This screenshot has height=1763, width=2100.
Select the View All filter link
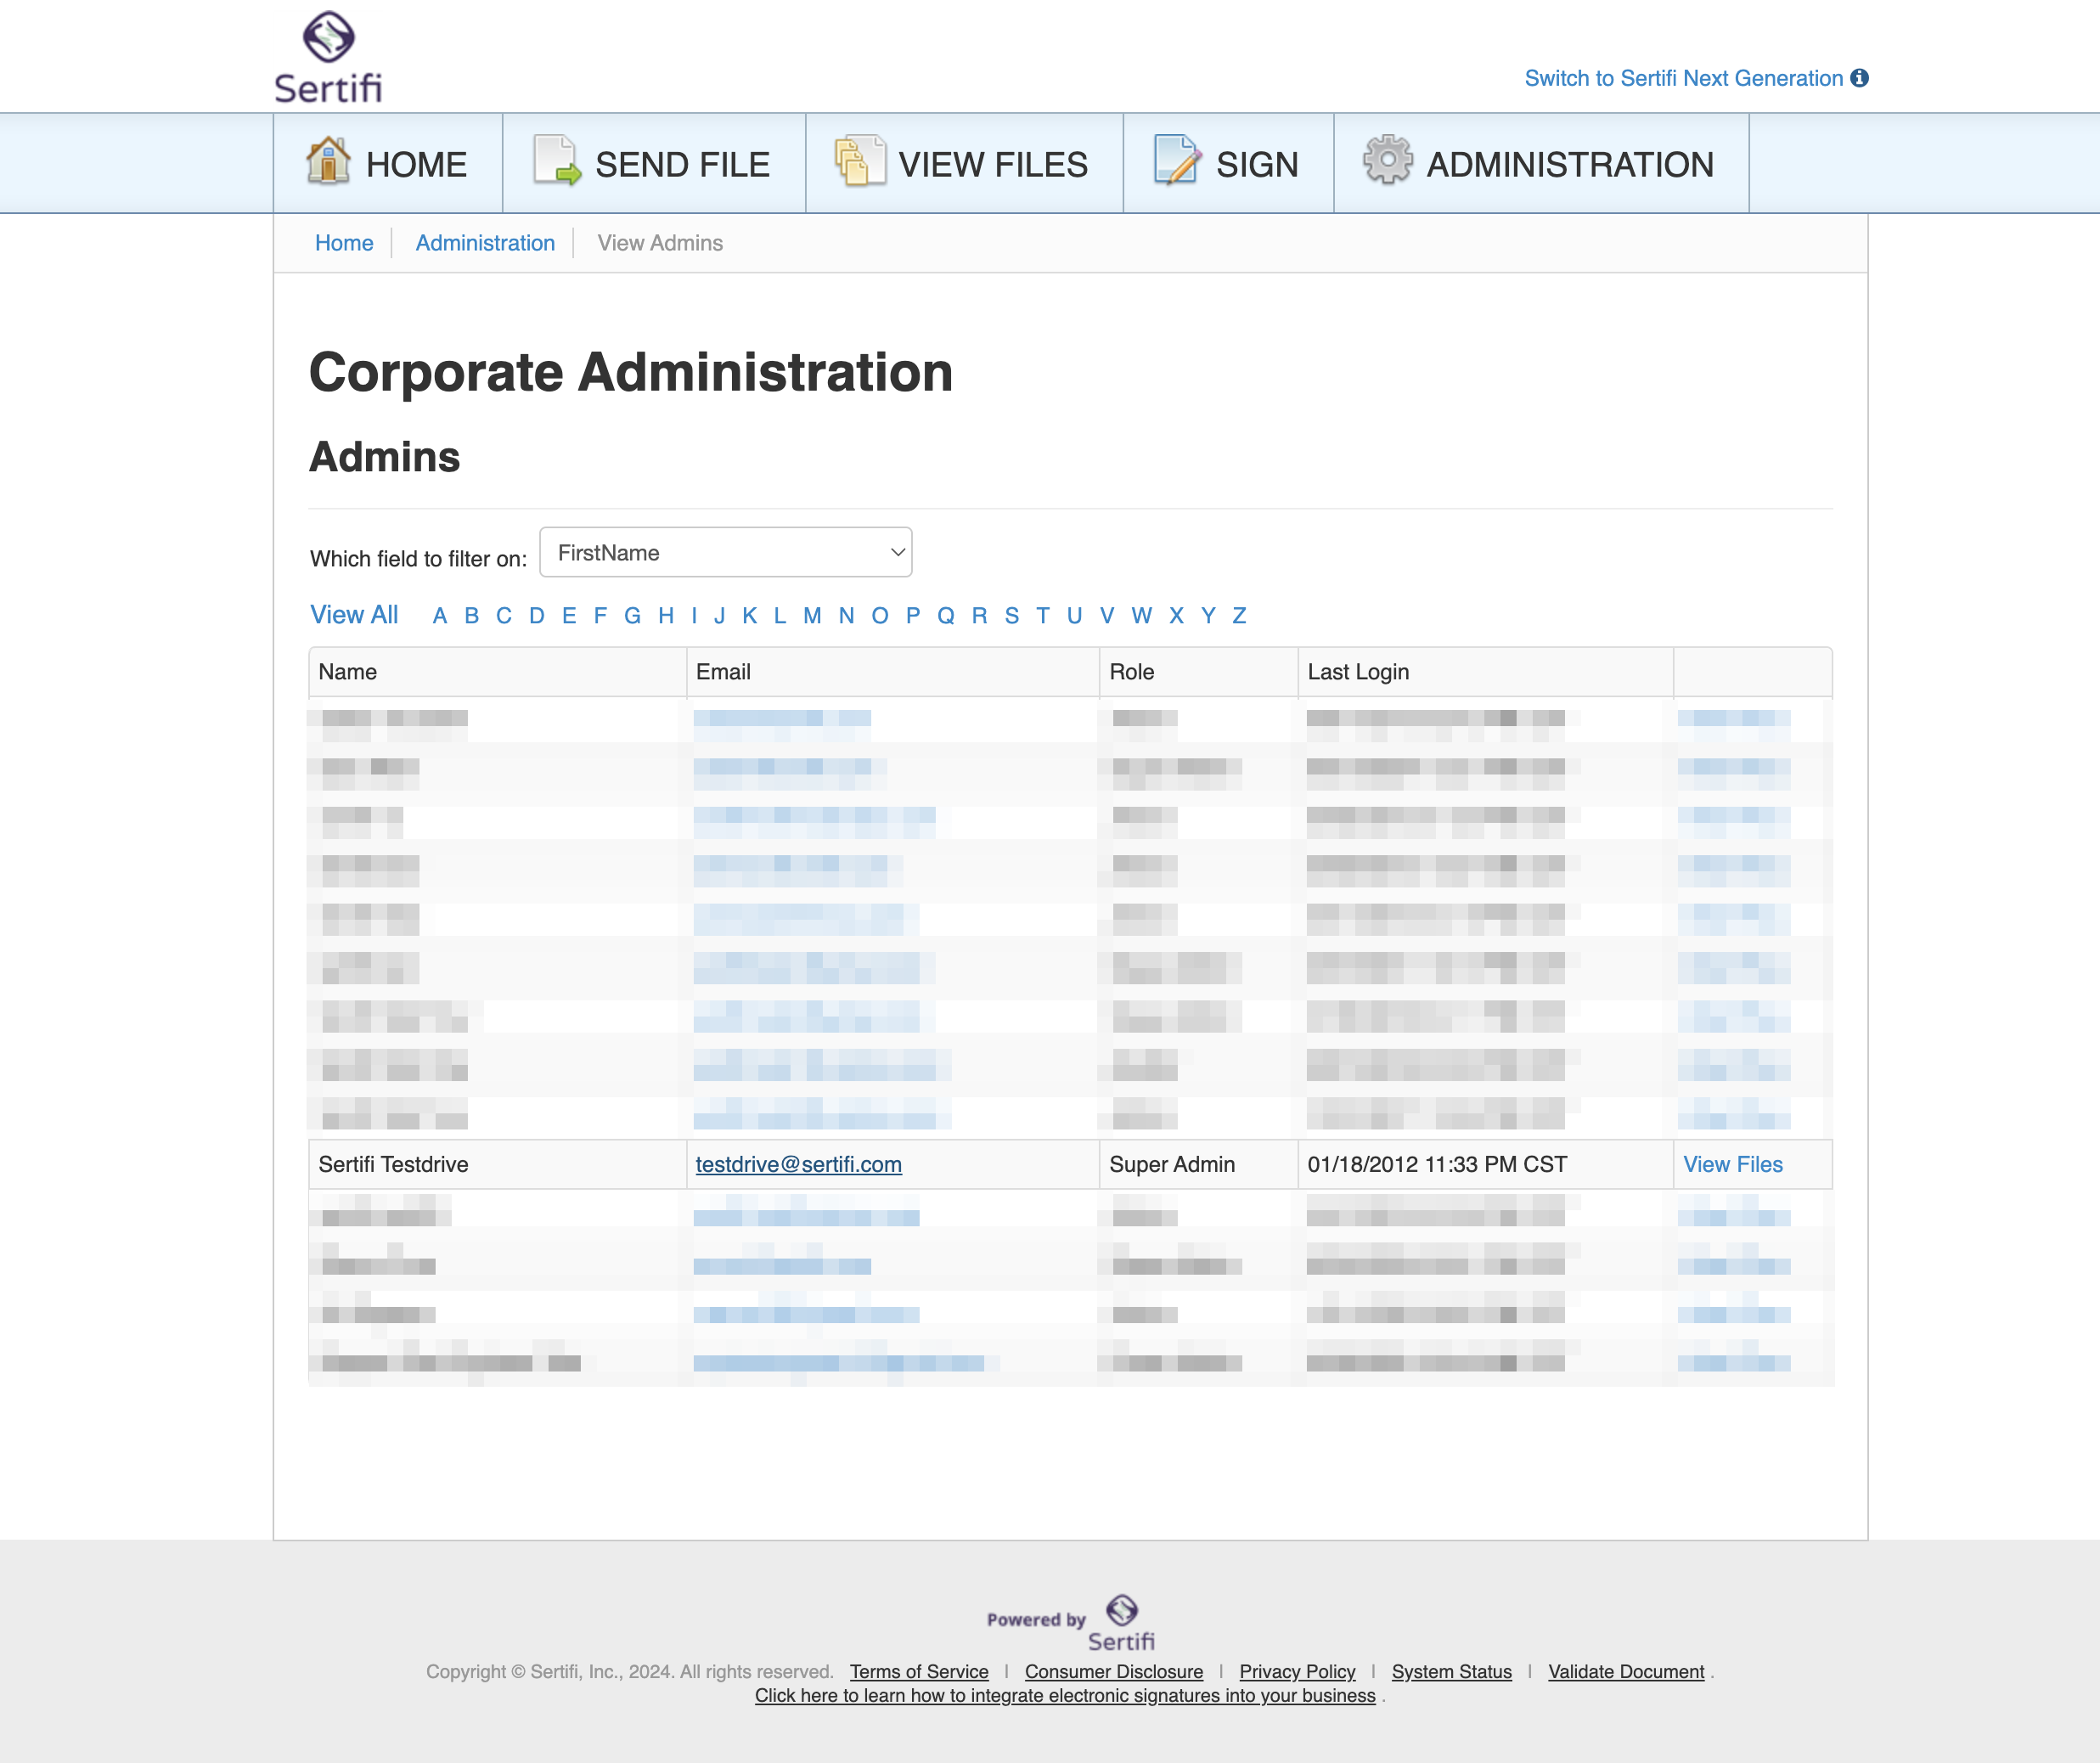pos(354,615)
